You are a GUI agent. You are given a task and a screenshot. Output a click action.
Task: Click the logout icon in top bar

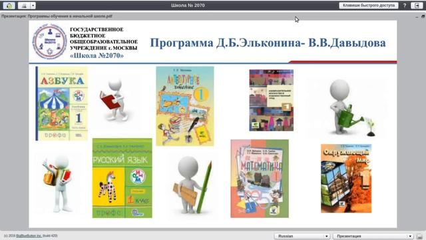417,5
